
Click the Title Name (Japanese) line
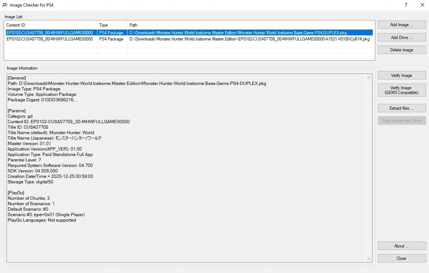54,138
